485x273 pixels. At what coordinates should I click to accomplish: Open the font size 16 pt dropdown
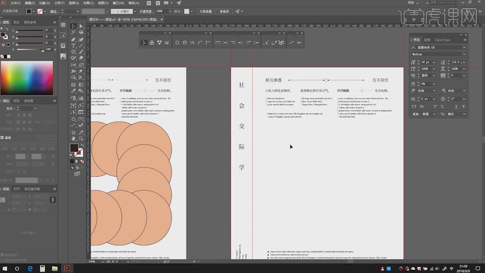point(433,62)
